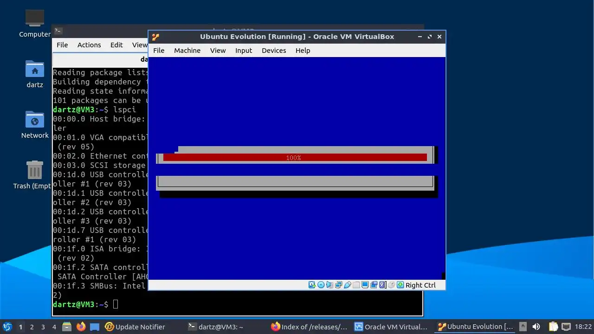Image resolution: width=594 pixels, height=334 pixels.
Task: Click the 18:22 clock in the taskbar
Action: click(x=583, y=327)
